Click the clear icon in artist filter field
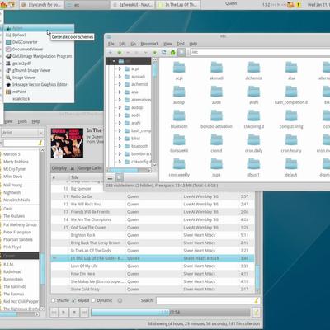This screenshot has height=330, width=330. point(40,143)
